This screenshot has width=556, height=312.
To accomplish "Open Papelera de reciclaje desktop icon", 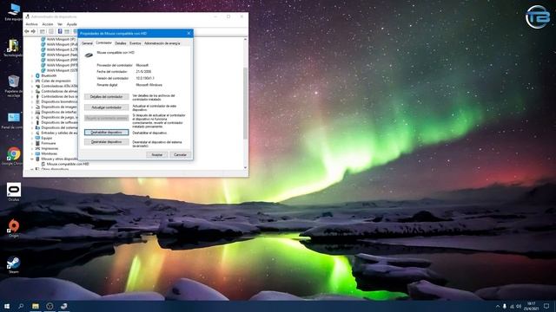I will point(14,81).
